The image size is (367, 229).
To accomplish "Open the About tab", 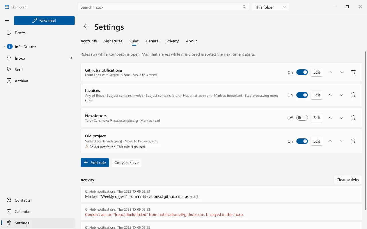I will pyautogui.click(x=191, y=41).
